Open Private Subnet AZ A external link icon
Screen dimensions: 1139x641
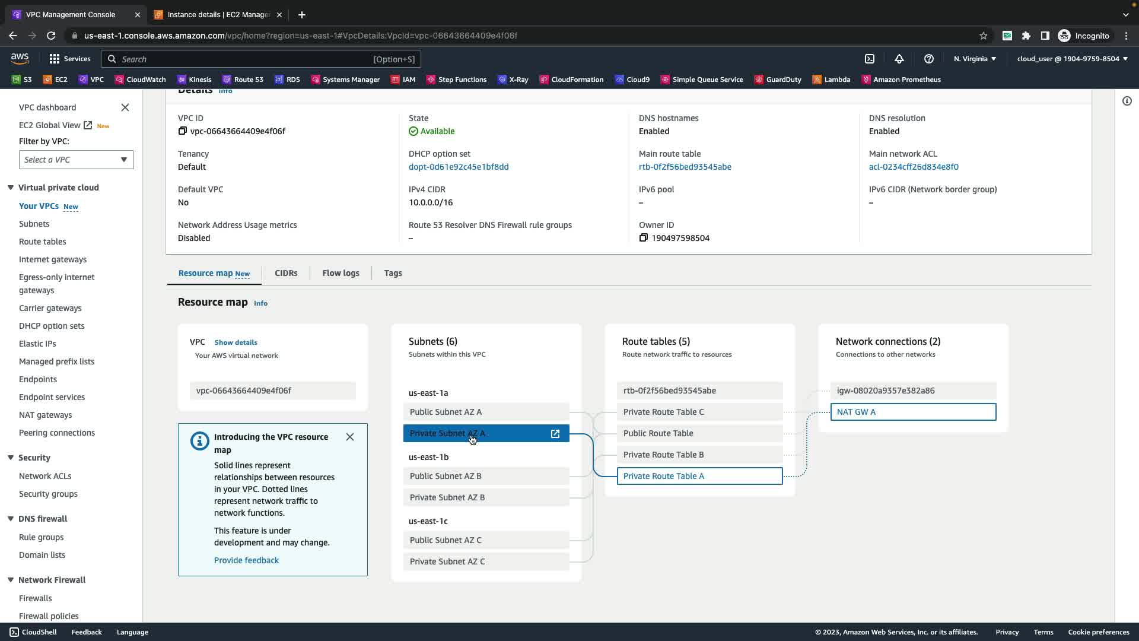click(555, 434)
